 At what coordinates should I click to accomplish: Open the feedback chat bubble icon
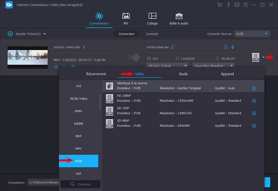click(237, 5)
